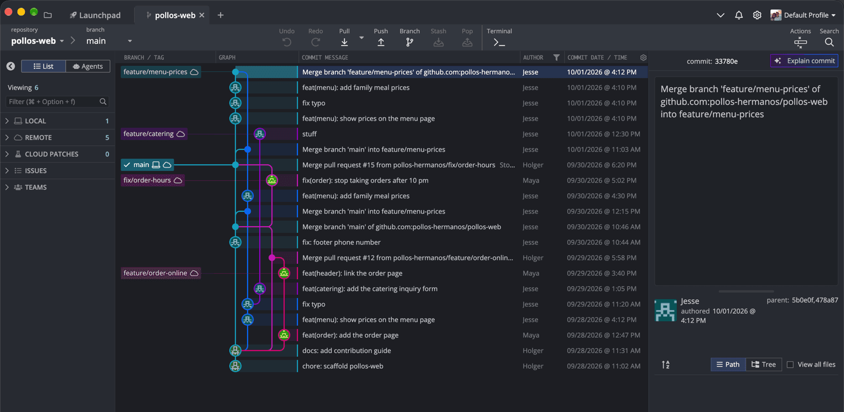Show changed files as Tree

764,364
